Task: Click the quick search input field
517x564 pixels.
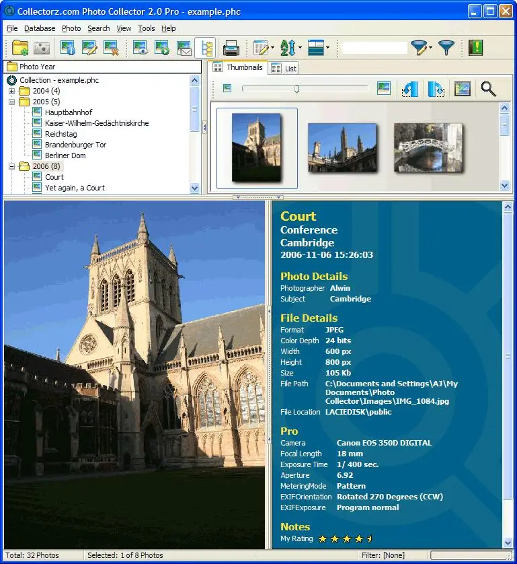Action: (374, 48)
